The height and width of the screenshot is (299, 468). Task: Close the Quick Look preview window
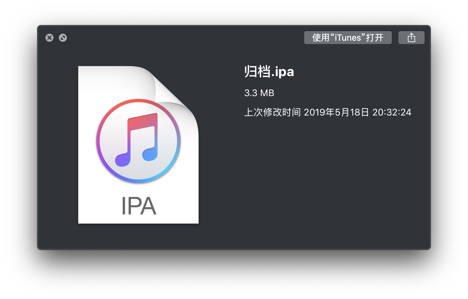[x=49, y=38]
